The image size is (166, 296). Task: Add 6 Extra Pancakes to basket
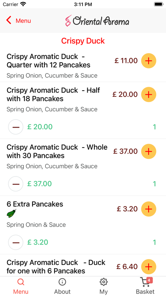149,209
